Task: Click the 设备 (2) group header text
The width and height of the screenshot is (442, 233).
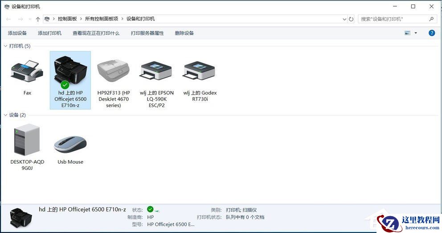Action: (x=17, y=115)
